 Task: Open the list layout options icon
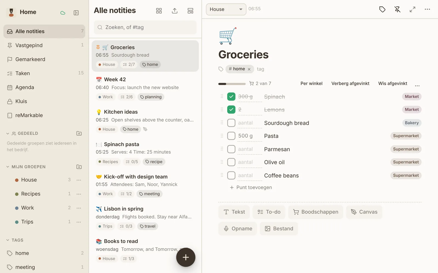191,11
